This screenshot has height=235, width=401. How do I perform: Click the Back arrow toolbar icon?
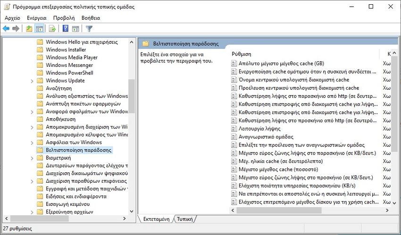6,29
